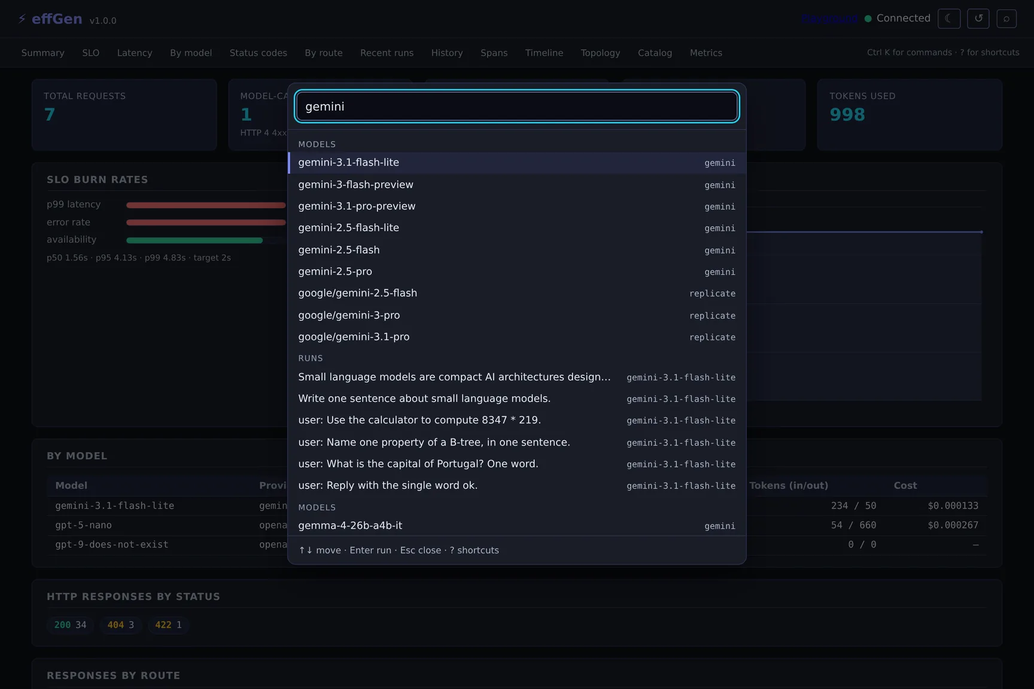Select gemini-3-flash-preview result
This screenshot has height=689, width=1034.
pyautogui.click(x=517, y=185)
